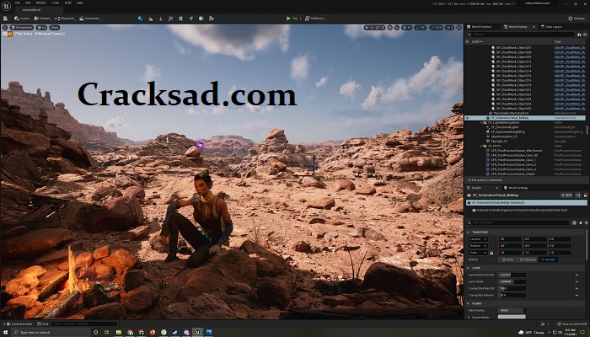Open World Outliner settings gear
The width and height of the screenshot is (590, 337).
[x=585, y=35]
